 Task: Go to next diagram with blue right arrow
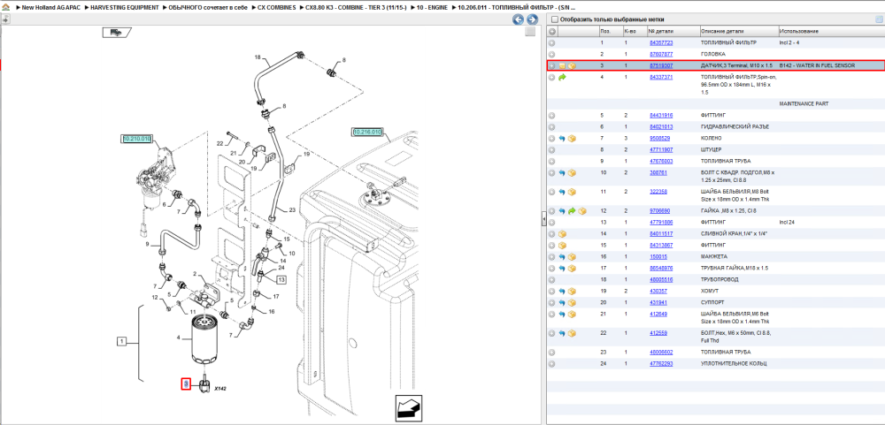click(532, 19)
